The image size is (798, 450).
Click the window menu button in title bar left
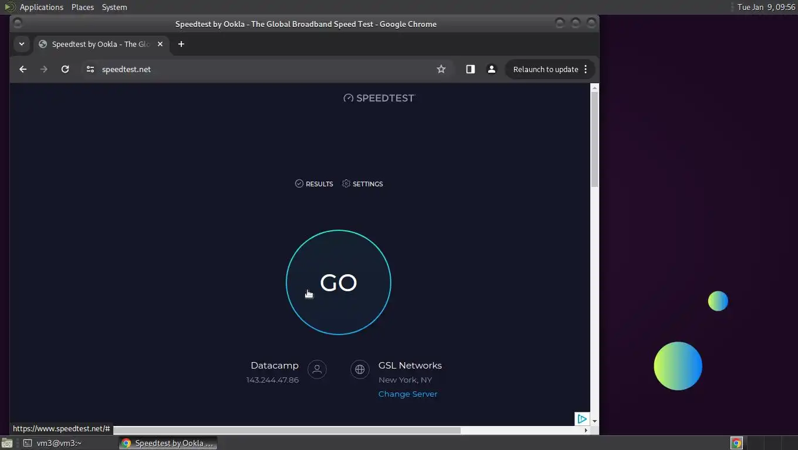click(x=18, y=23)
